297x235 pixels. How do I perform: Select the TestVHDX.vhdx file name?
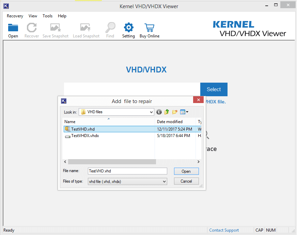click(85, 136)
